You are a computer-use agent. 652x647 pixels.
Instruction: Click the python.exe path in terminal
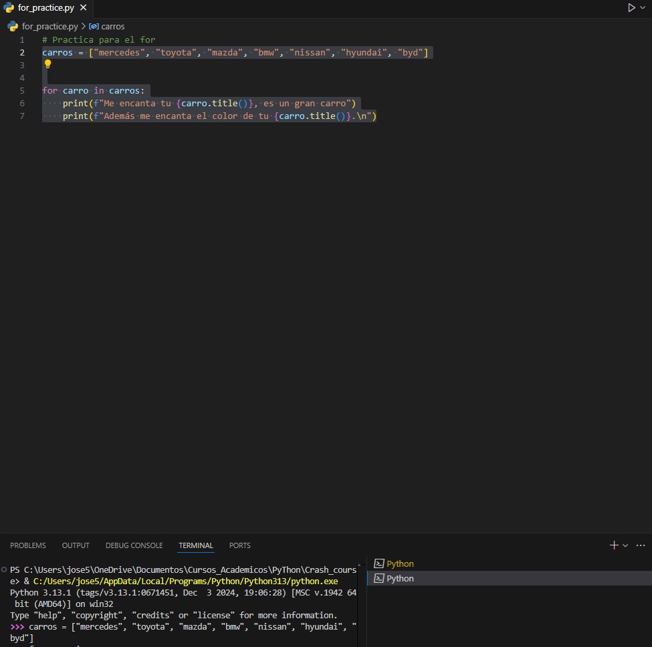click(185, 581)
